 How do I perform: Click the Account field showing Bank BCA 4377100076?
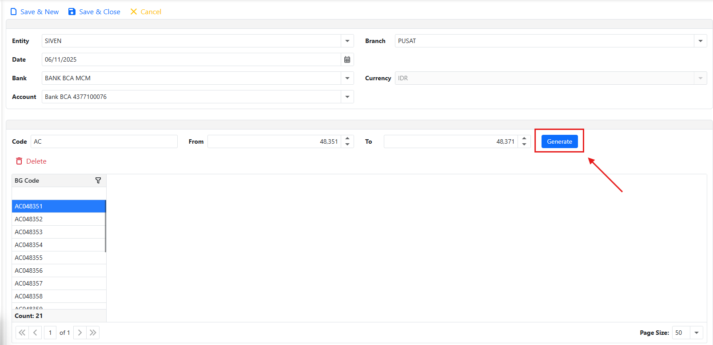pos(191,97)
